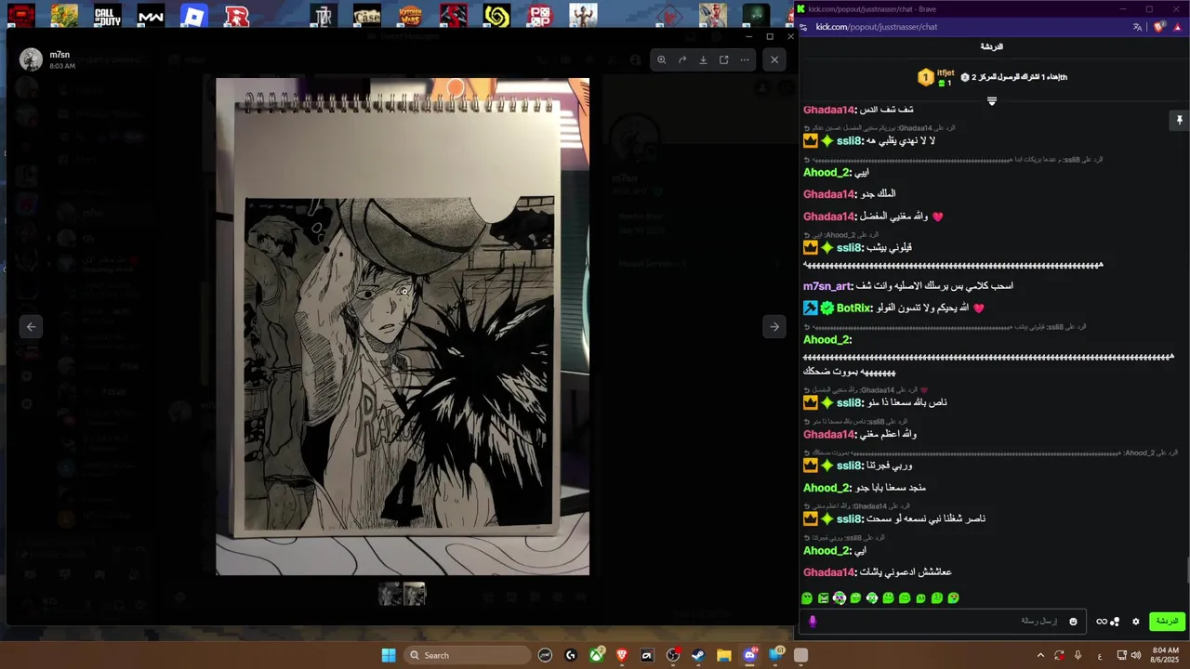Image resolution: width=1190 pixels, height=669 pixels.
Task: Go to the next image using right arrow
Action: 774,326
